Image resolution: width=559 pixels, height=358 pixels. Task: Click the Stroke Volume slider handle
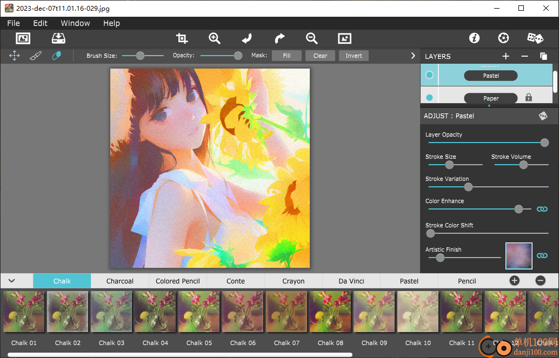[523, 165]
